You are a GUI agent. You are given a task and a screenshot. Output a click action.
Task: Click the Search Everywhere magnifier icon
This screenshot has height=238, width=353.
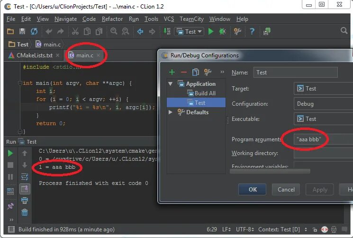[x=344, y=30]
